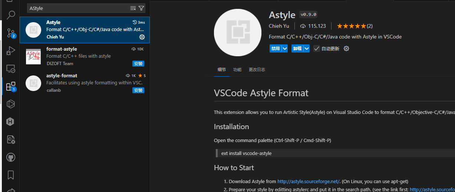This screenshot has height=192, width=455.
Task: Click the download count 115,123
Action: pos(313,26)
